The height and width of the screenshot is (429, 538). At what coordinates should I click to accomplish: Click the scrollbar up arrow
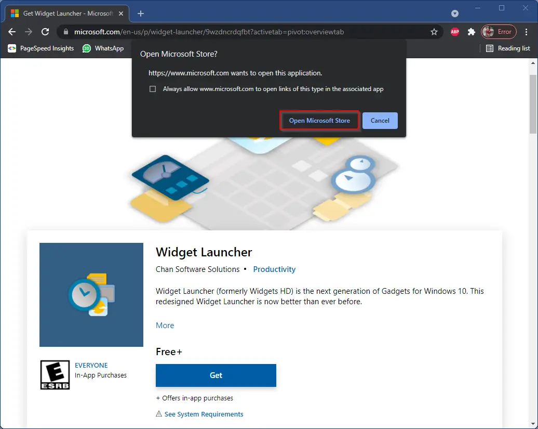tap(533, 63)
